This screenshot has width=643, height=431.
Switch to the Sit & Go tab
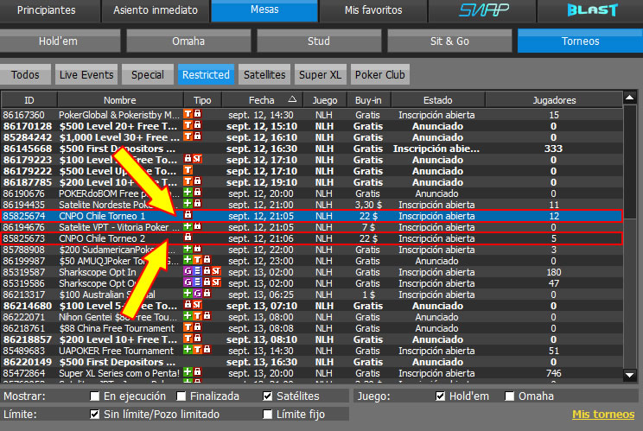[449, 41]
